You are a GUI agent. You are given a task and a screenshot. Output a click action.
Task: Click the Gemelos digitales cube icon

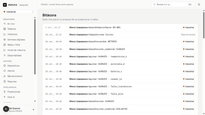[x=5, y=40]
